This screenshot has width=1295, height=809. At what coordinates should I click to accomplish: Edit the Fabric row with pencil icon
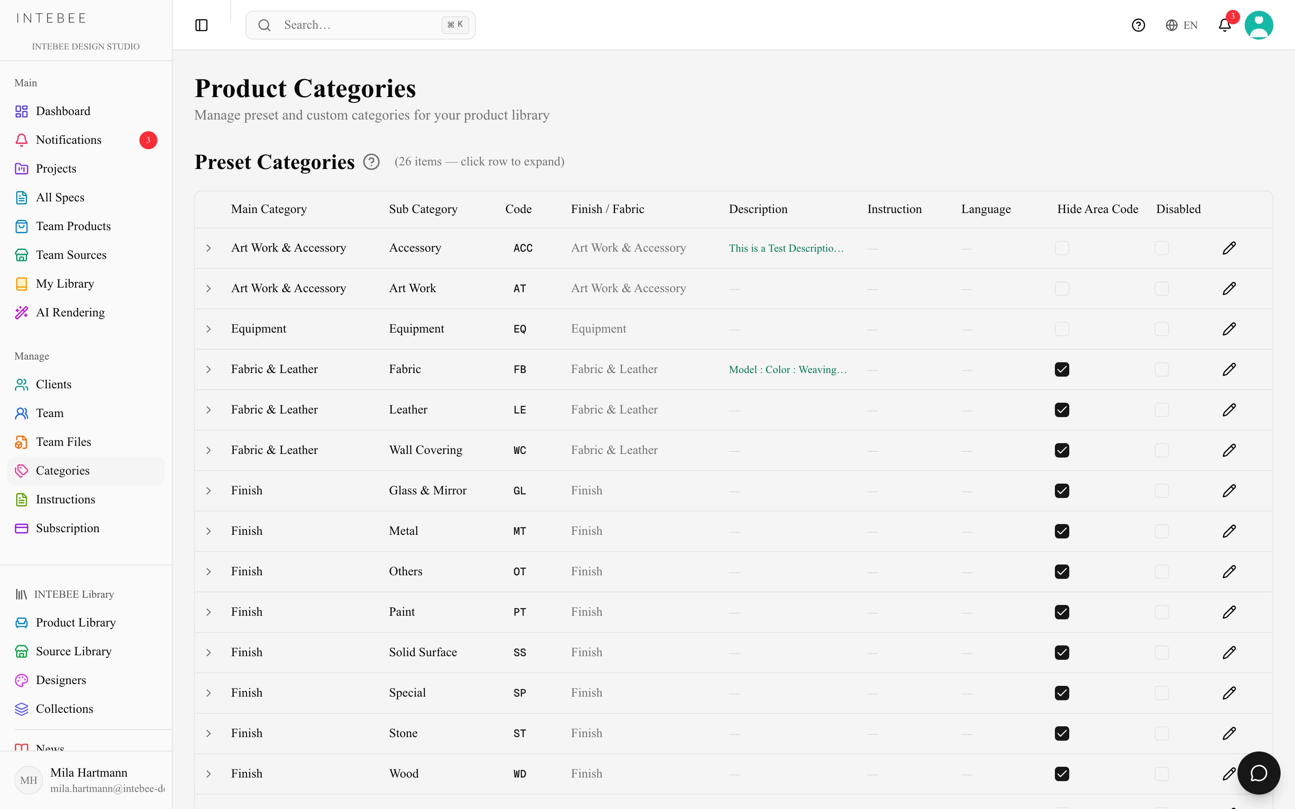[1229, 369]
